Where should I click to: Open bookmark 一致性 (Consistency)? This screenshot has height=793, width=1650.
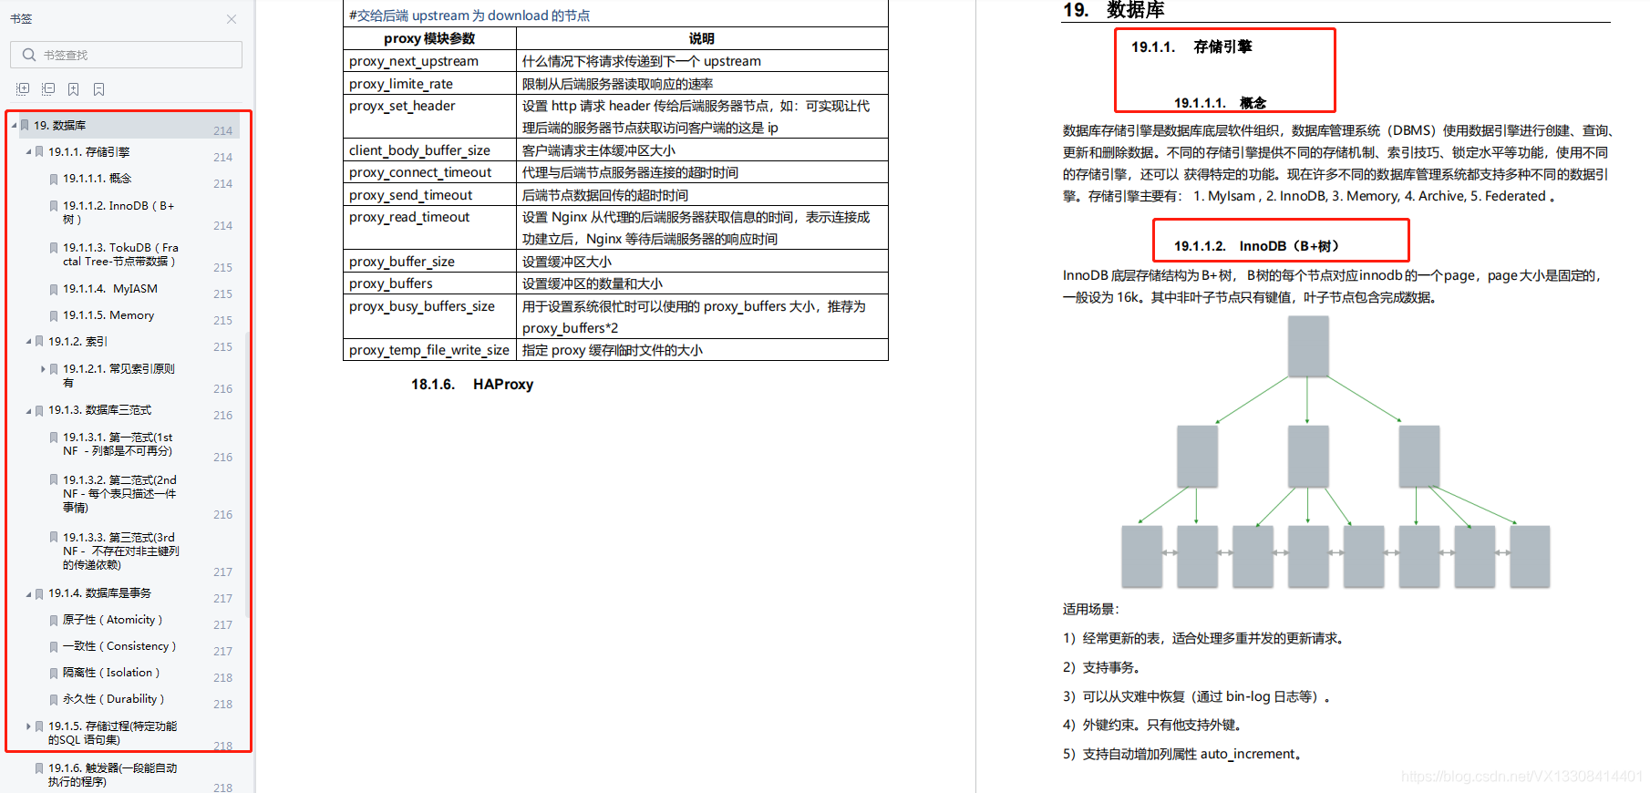pyautogui.click(x=119, y=646)
